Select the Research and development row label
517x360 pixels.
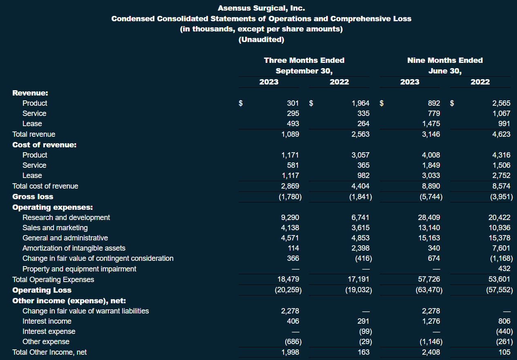coord(66,218)
